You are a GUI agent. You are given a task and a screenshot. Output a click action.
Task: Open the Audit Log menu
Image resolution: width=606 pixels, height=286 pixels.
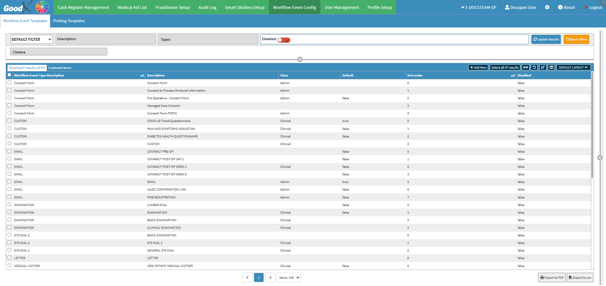click(207, 7)
